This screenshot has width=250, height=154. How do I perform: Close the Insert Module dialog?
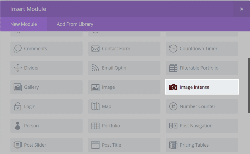[241, 9]
